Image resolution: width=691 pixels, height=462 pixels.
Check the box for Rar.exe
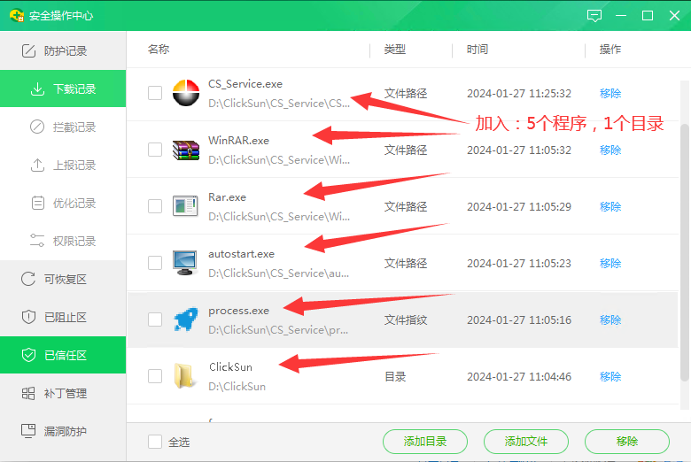pos(155,206)
